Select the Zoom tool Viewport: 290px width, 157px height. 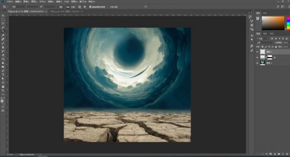click(3, 91)
